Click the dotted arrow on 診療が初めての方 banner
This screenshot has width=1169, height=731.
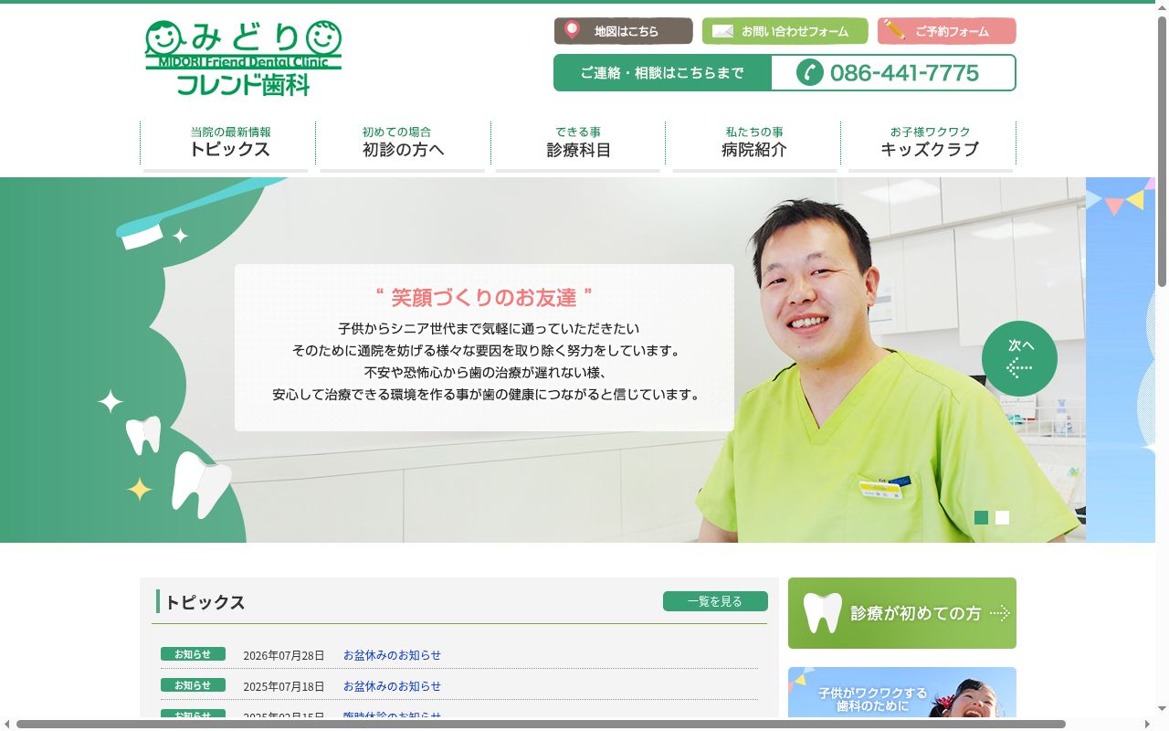coord(1000,613)
